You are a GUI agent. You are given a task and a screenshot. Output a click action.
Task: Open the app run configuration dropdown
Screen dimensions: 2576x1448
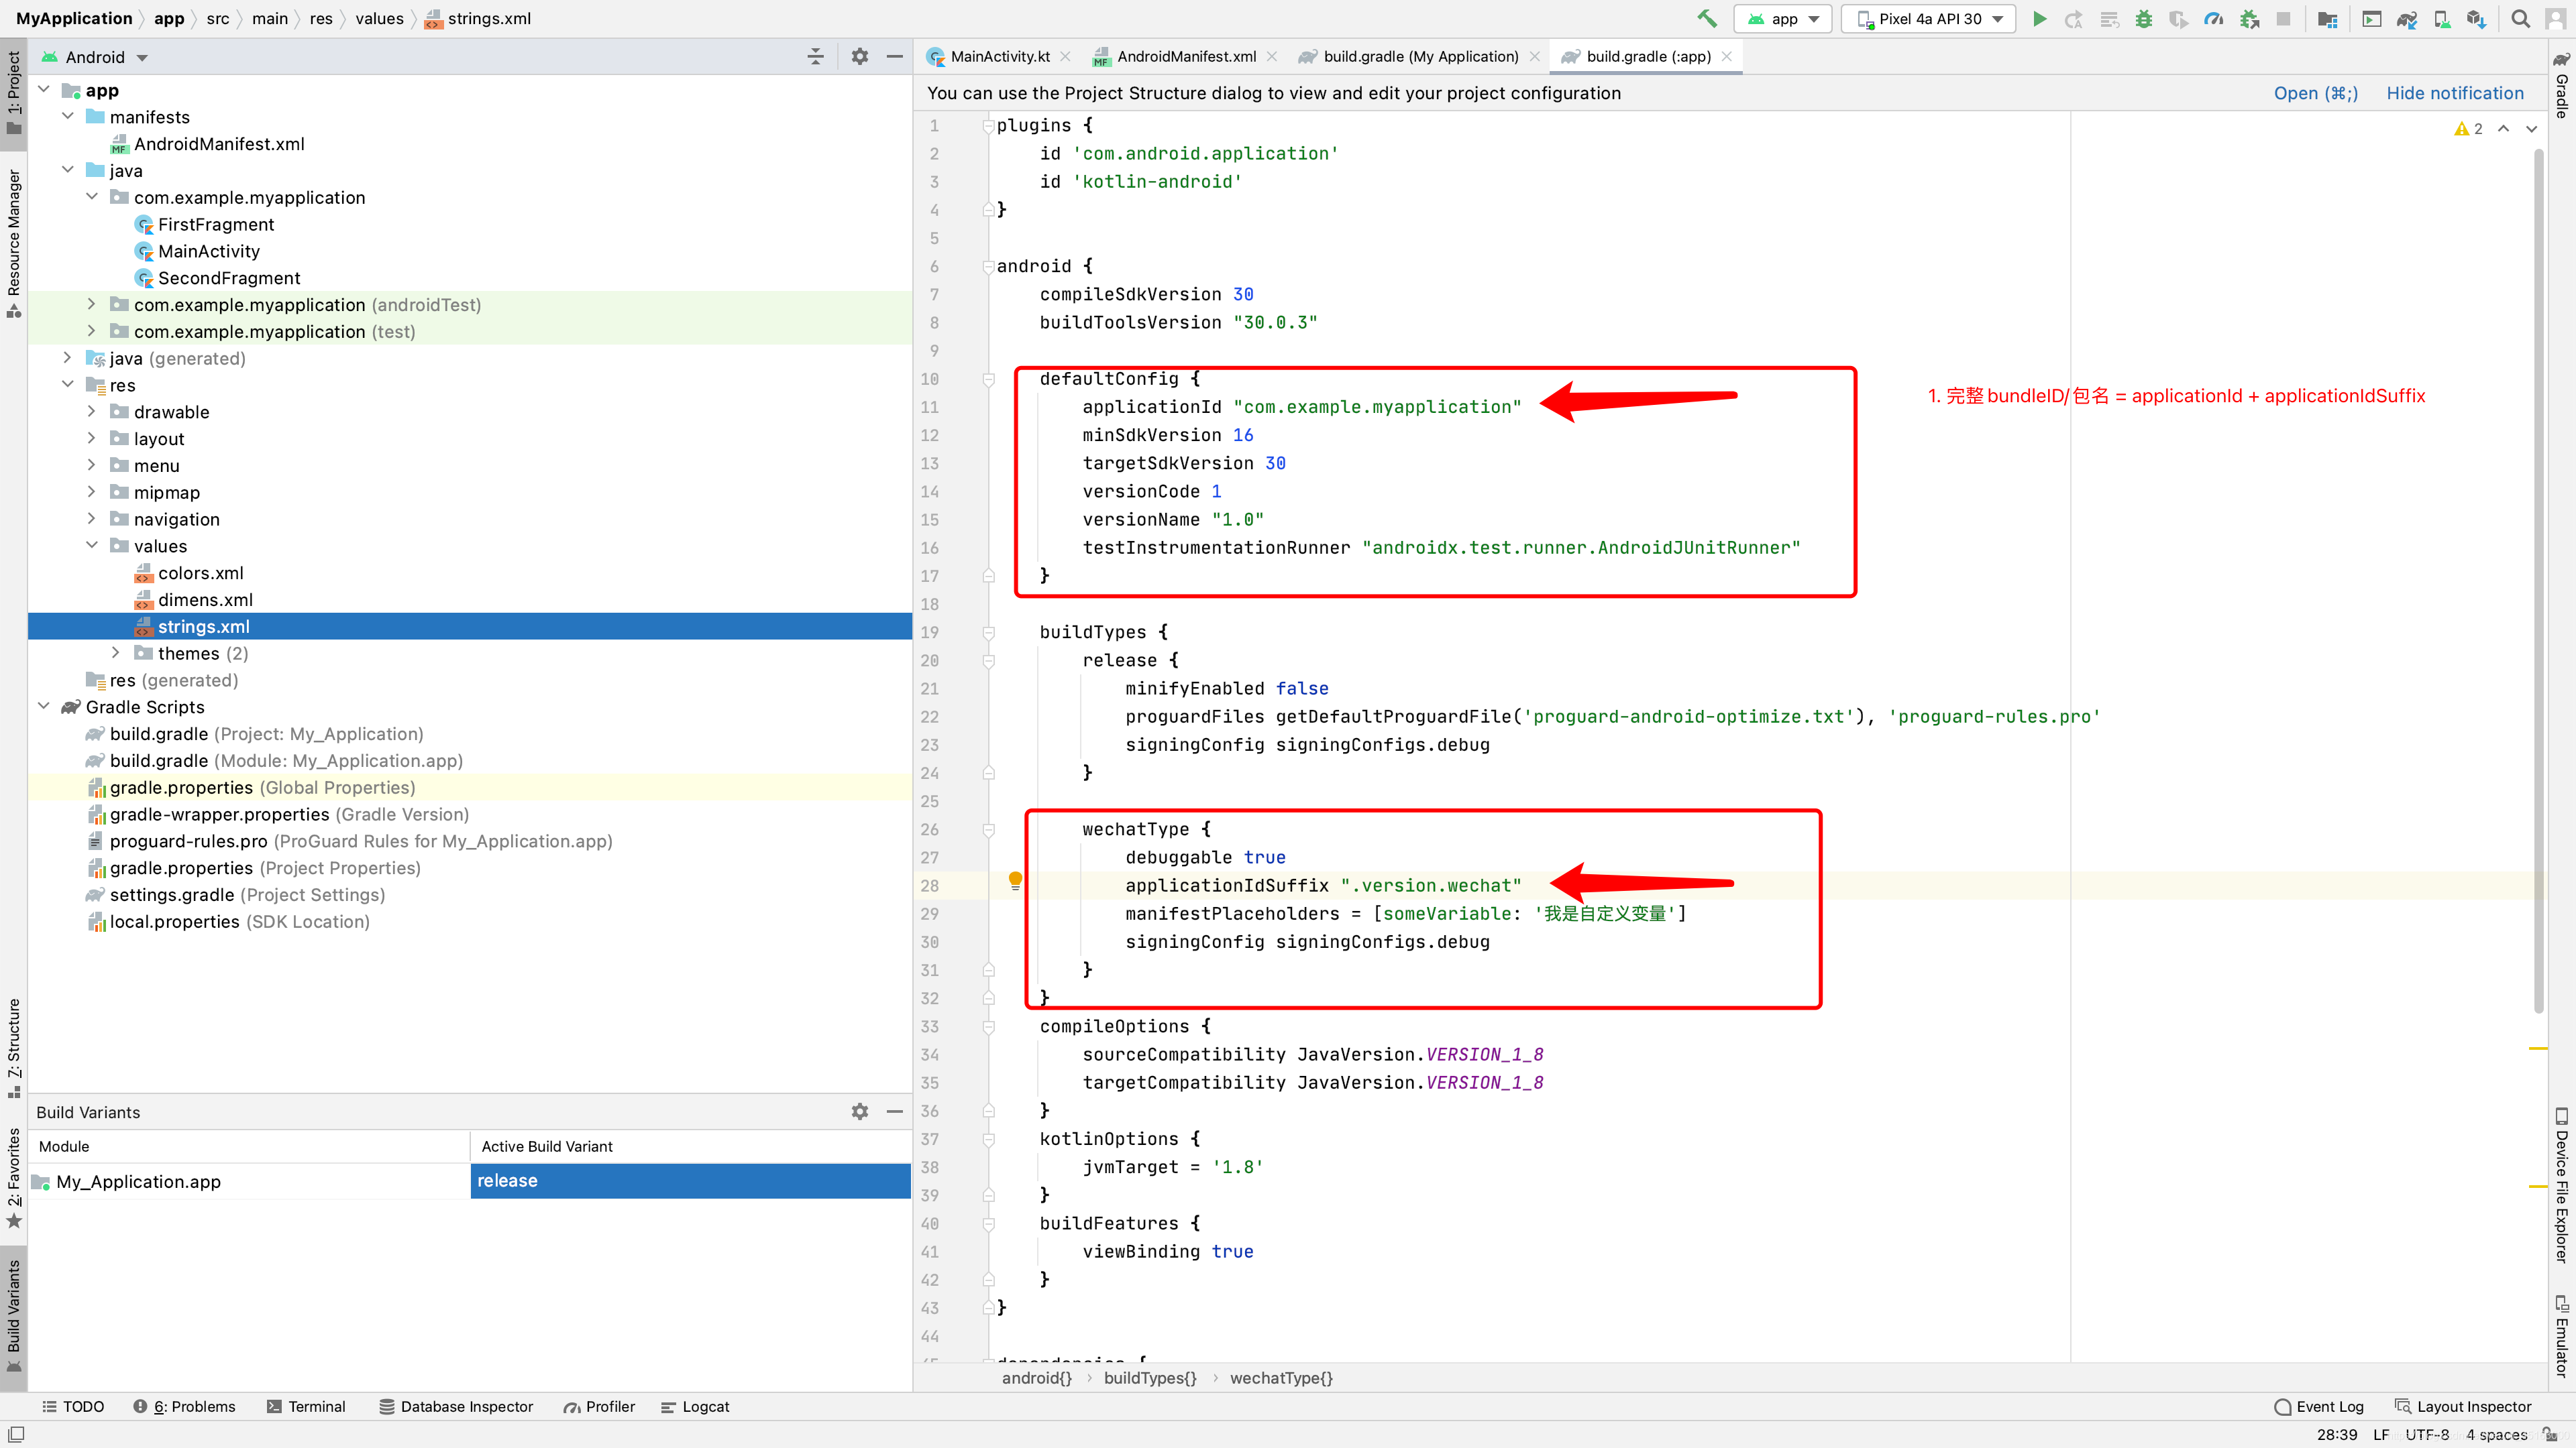coord(1783,19)
